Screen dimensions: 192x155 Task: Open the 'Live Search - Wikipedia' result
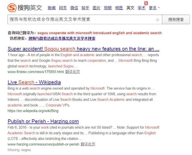34,82
